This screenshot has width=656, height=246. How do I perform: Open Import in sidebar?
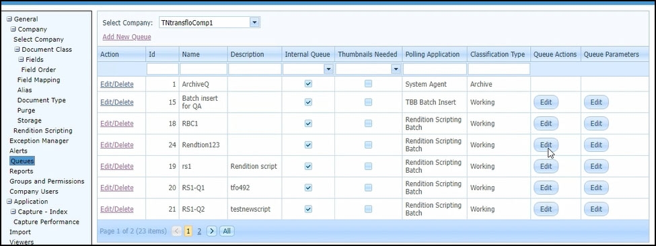[x=20, y=232]
